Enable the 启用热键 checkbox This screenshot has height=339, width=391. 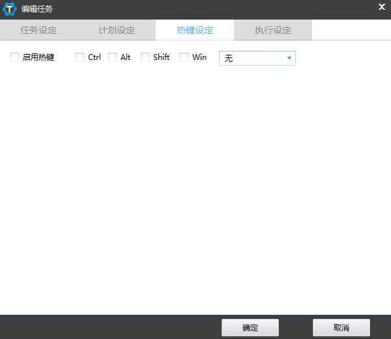pos(15,57)
